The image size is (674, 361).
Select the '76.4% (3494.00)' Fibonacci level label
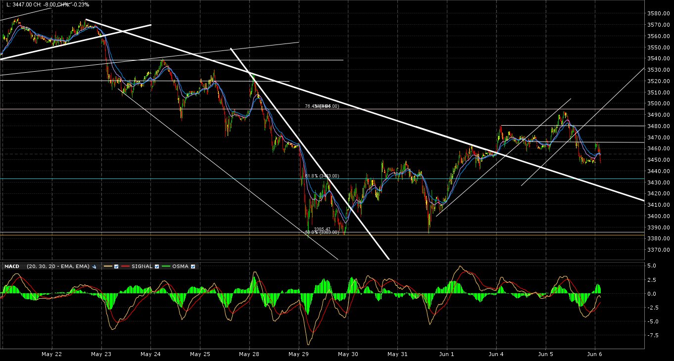pyautogui.click(x=322, y=106)
